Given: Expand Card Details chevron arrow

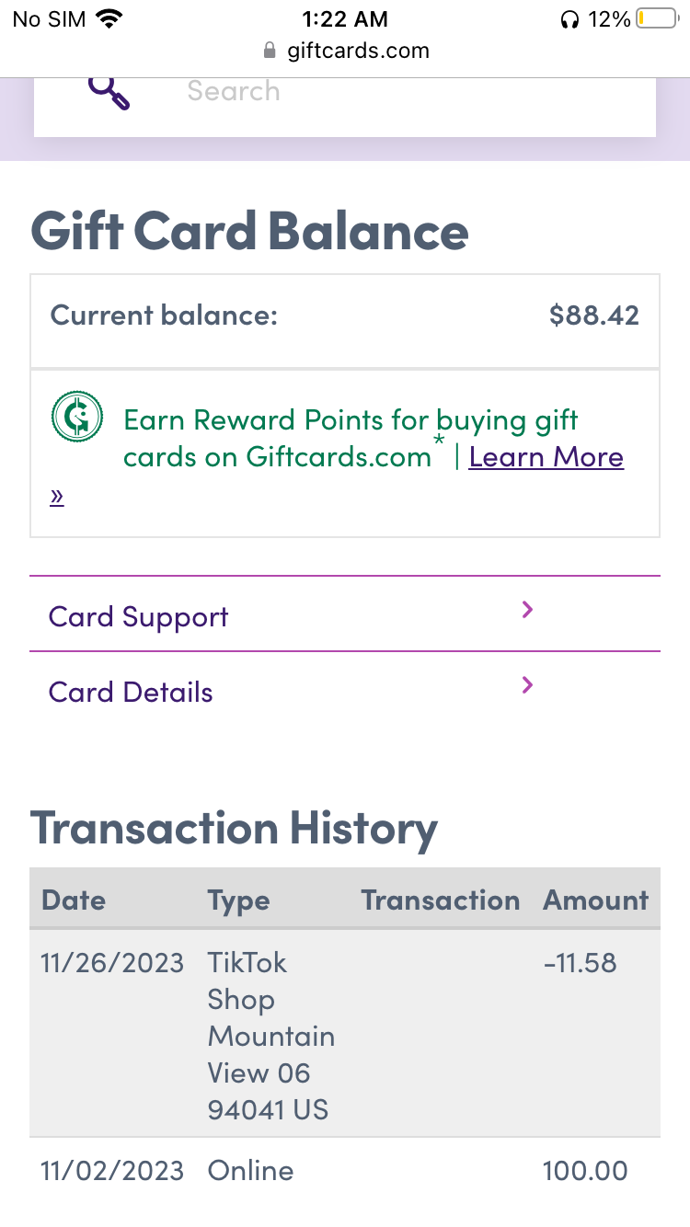Looking at the screenshot, I should pyautogui.click(x=527, y=684).
